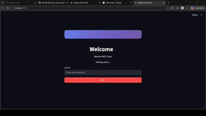Close the GitHub open-meteo-mcp tab
The width and height of the screenshot is (206, 116).
[67, 3]
